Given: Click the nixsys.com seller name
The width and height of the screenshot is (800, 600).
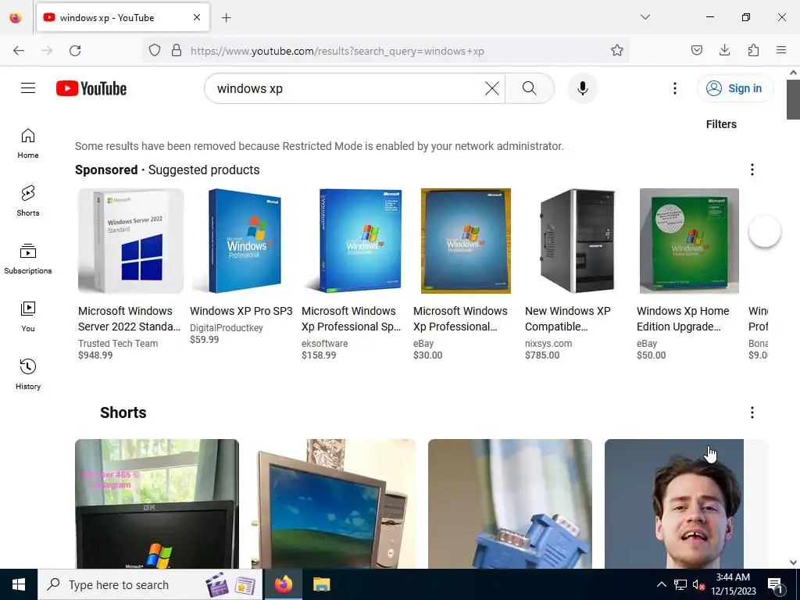Looking at the screenshot, I should point(548,344).
